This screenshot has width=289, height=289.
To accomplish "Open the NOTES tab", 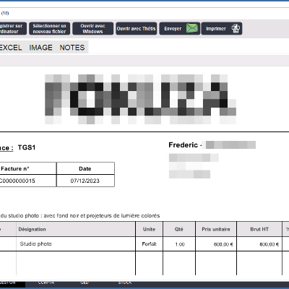I will [72, 48].
